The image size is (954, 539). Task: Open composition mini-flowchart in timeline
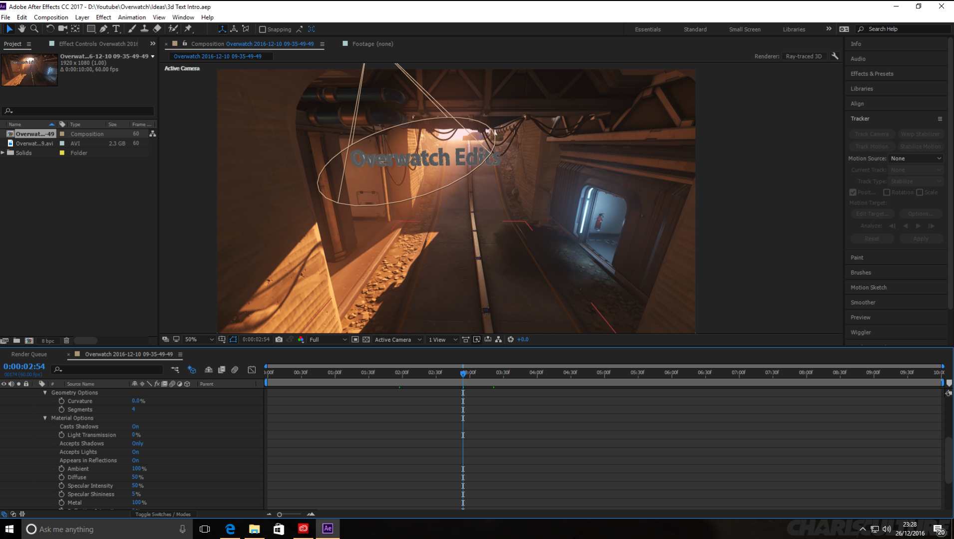click(175, 370)
